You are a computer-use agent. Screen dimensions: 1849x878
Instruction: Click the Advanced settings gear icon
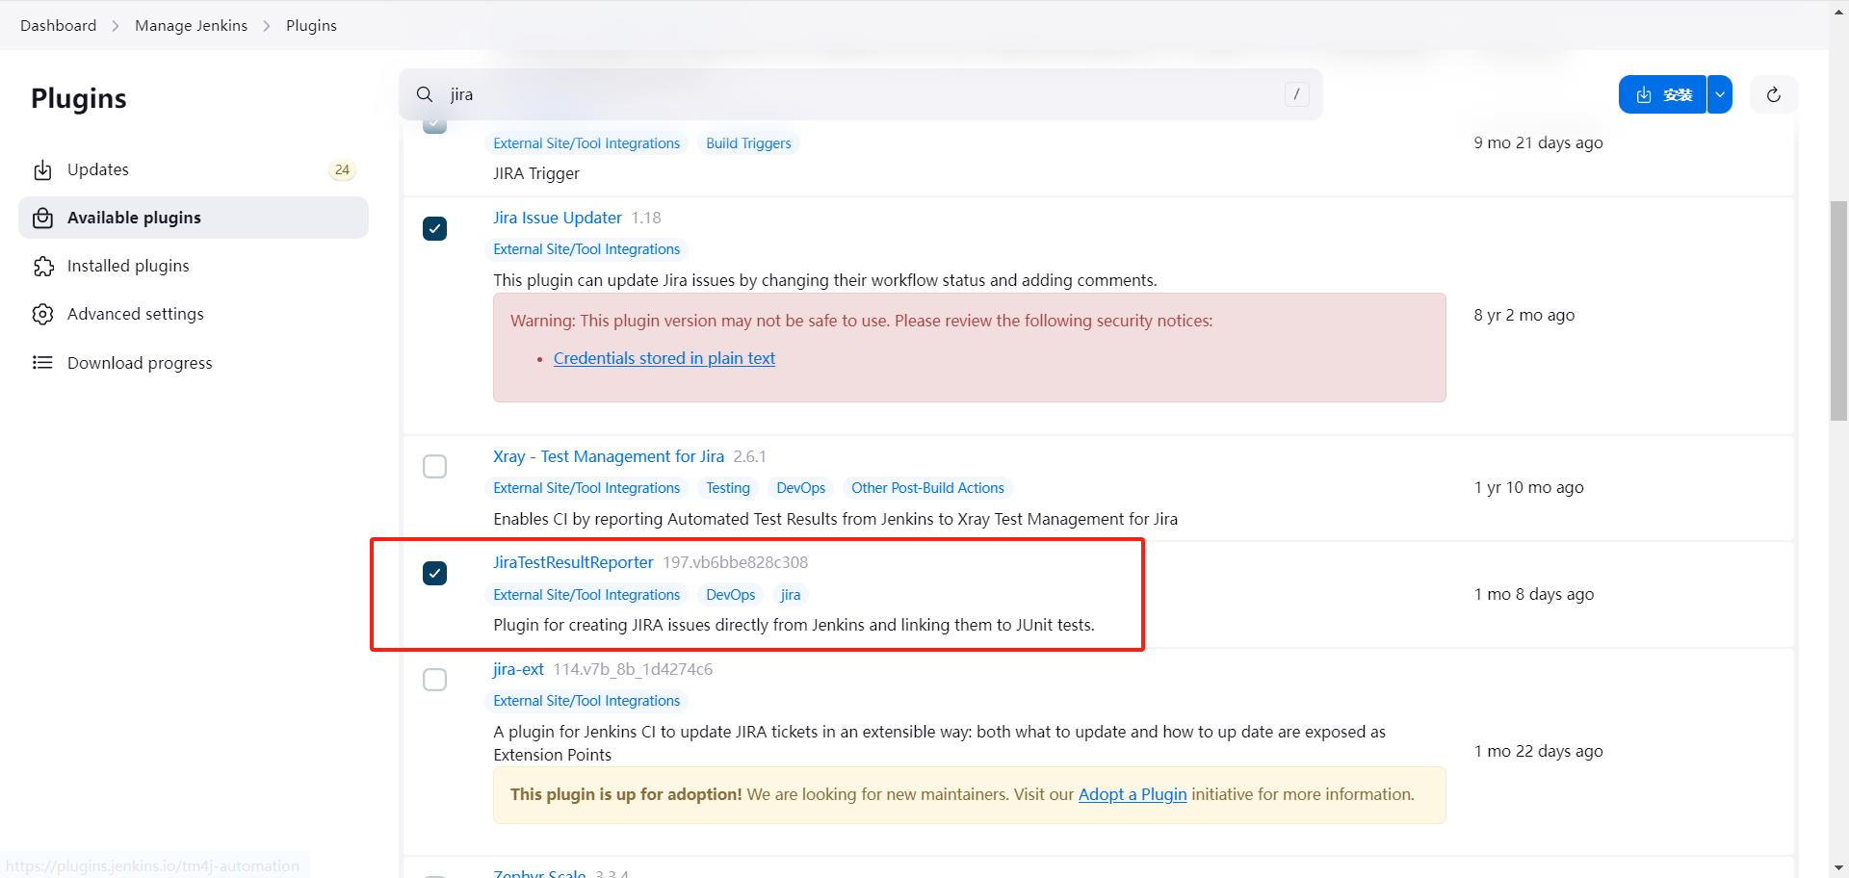pyautogui.click(x=42, y=315)
